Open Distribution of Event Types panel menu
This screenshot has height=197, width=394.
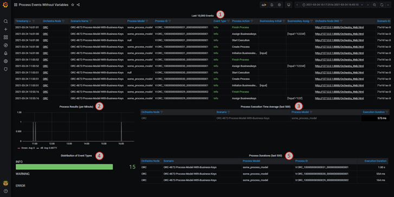point(76,155)
